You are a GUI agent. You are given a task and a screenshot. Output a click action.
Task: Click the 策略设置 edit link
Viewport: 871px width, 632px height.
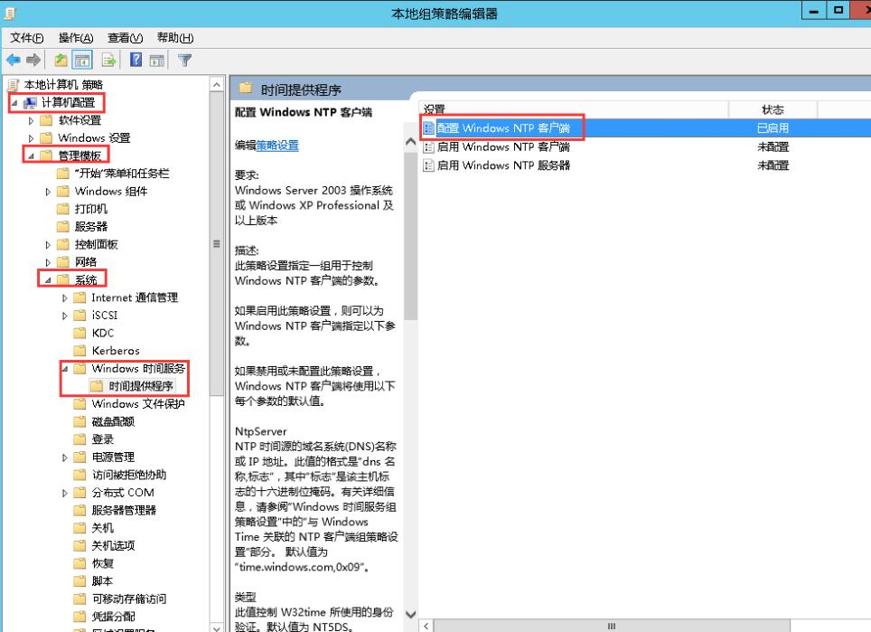point(277,146)
